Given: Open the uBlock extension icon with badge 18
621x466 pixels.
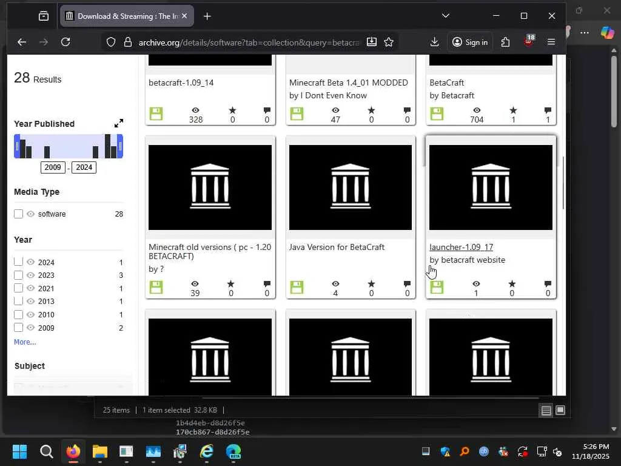Looking at the screenshot, I should click(529, 41).
